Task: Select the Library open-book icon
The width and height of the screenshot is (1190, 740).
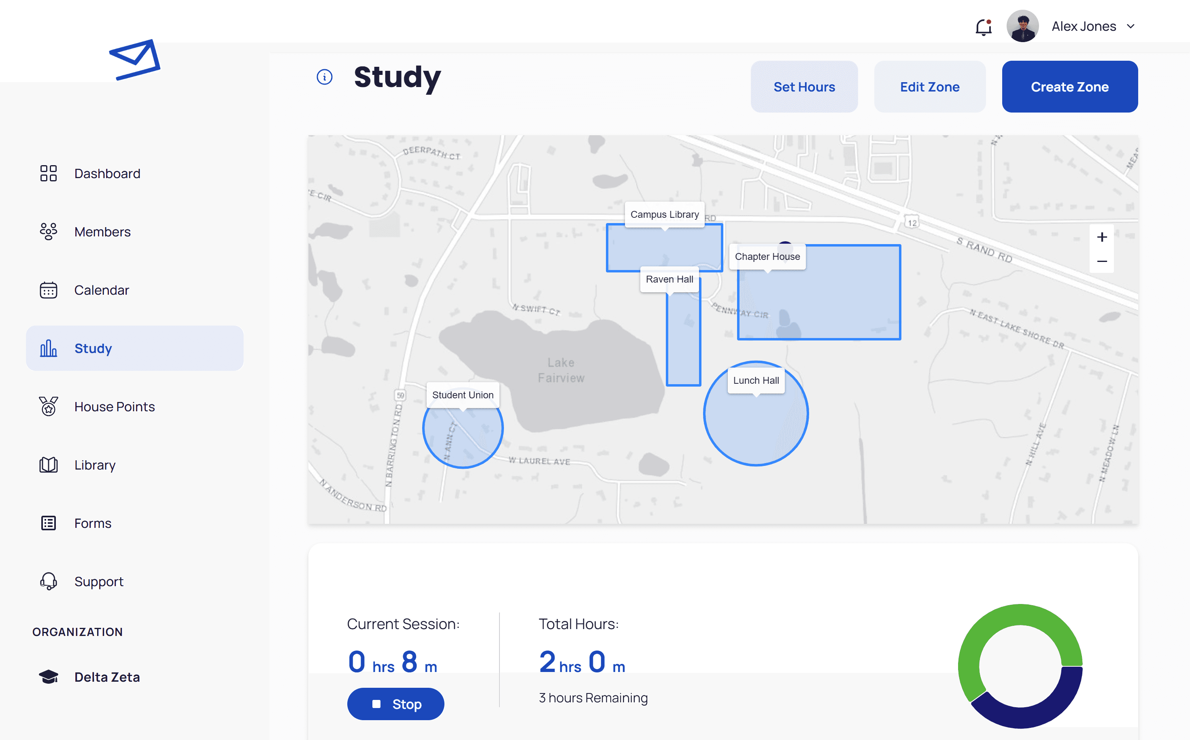Action: pyautogui.click(x=48, y=465)
